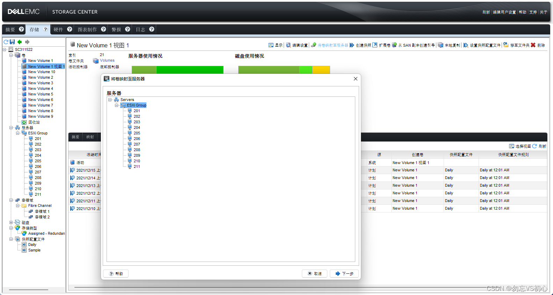Click the refresh icon above the navigation tree
Screen dimensions: 553x295
pos(6,42)
